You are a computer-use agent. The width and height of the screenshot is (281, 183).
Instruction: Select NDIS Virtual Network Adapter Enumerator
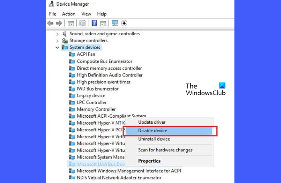[119, 177]
